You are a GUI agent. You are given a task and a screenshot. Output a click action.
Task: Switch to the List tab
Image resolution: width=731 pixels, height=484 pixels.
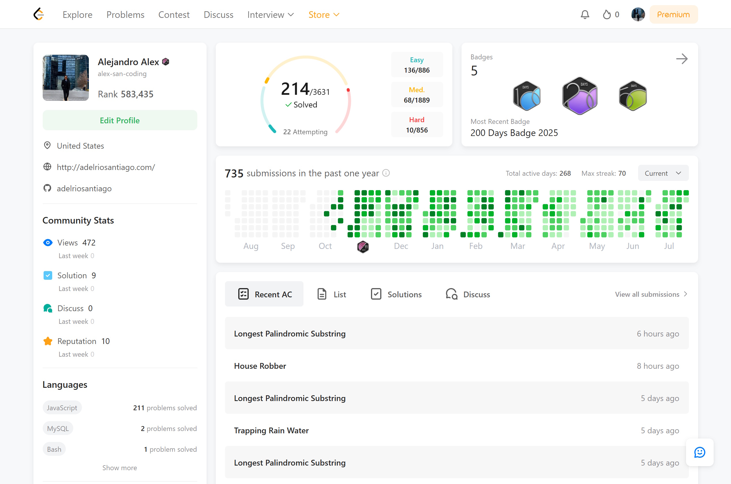(x=332, y=294)
